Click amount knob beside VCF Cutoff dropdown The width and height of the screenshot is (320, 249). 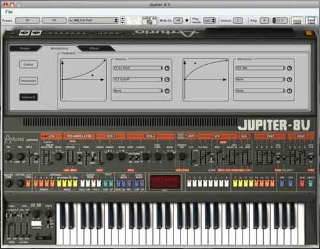167,80
